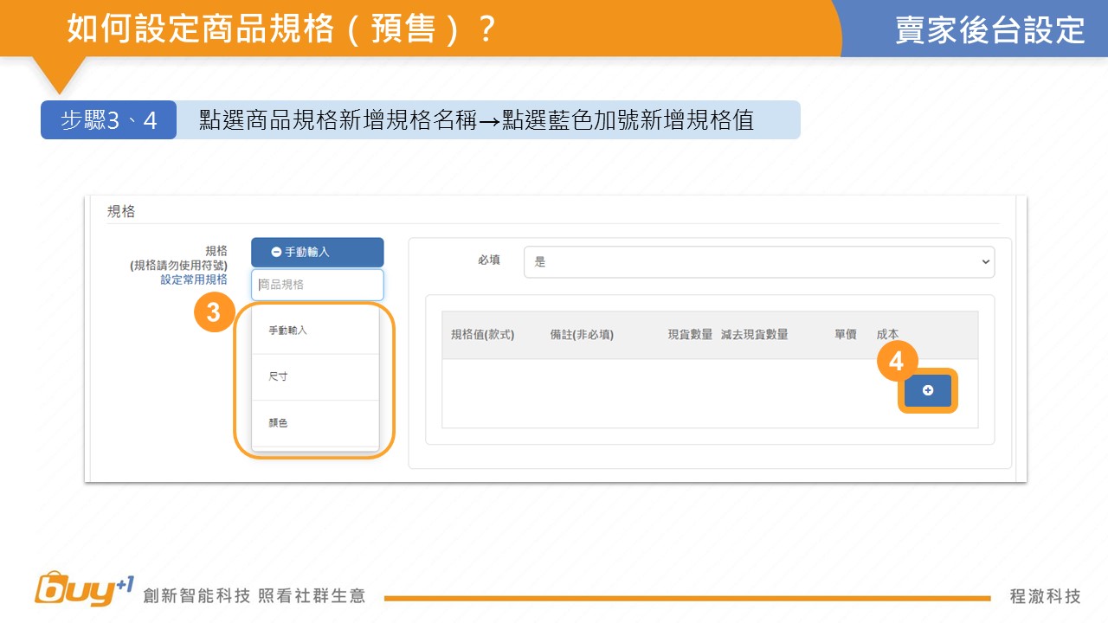Open the 必填 dropdown showing 是
The width and height of the screenshot is (1108, 623).
coord(758,262)
